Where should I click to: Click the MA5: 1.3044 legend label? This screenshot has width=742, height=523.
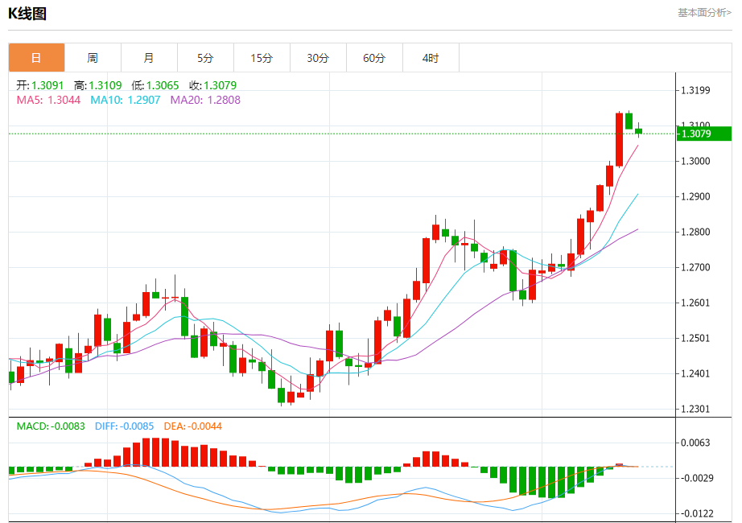(48, 100)
